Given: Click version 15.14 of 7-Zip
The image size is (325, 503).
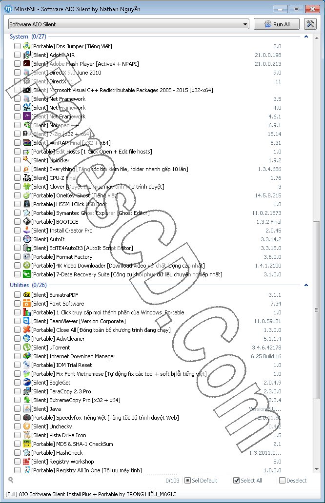Looking at the screenshot, I should [274, 134].
